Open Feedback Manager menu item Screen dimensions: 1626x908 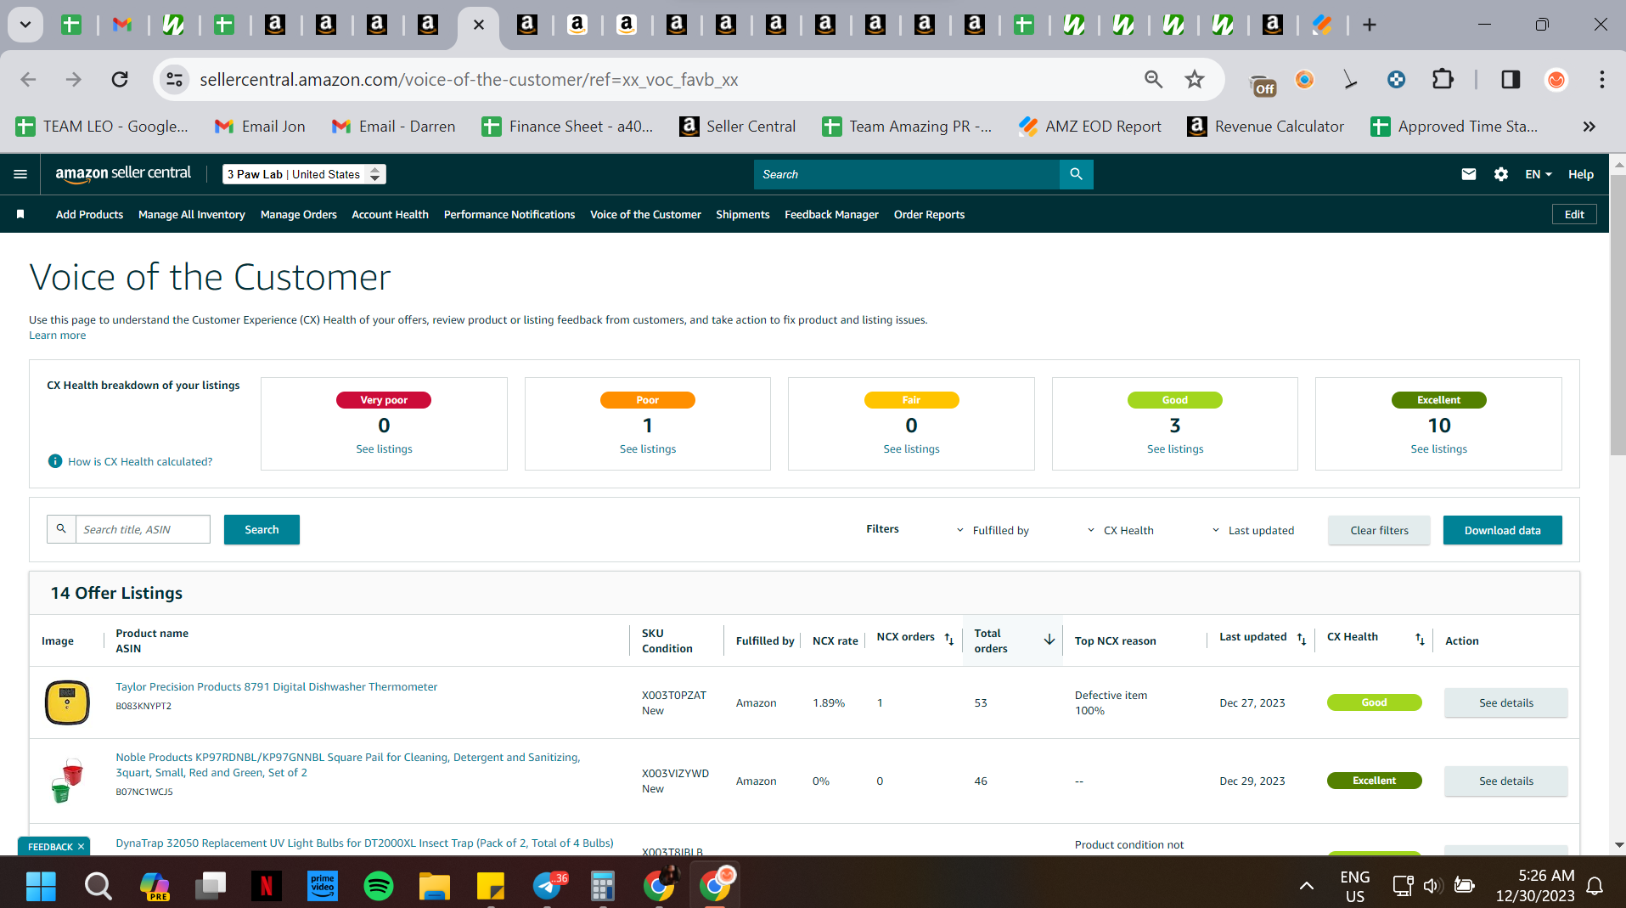click(x=831, y=214)
